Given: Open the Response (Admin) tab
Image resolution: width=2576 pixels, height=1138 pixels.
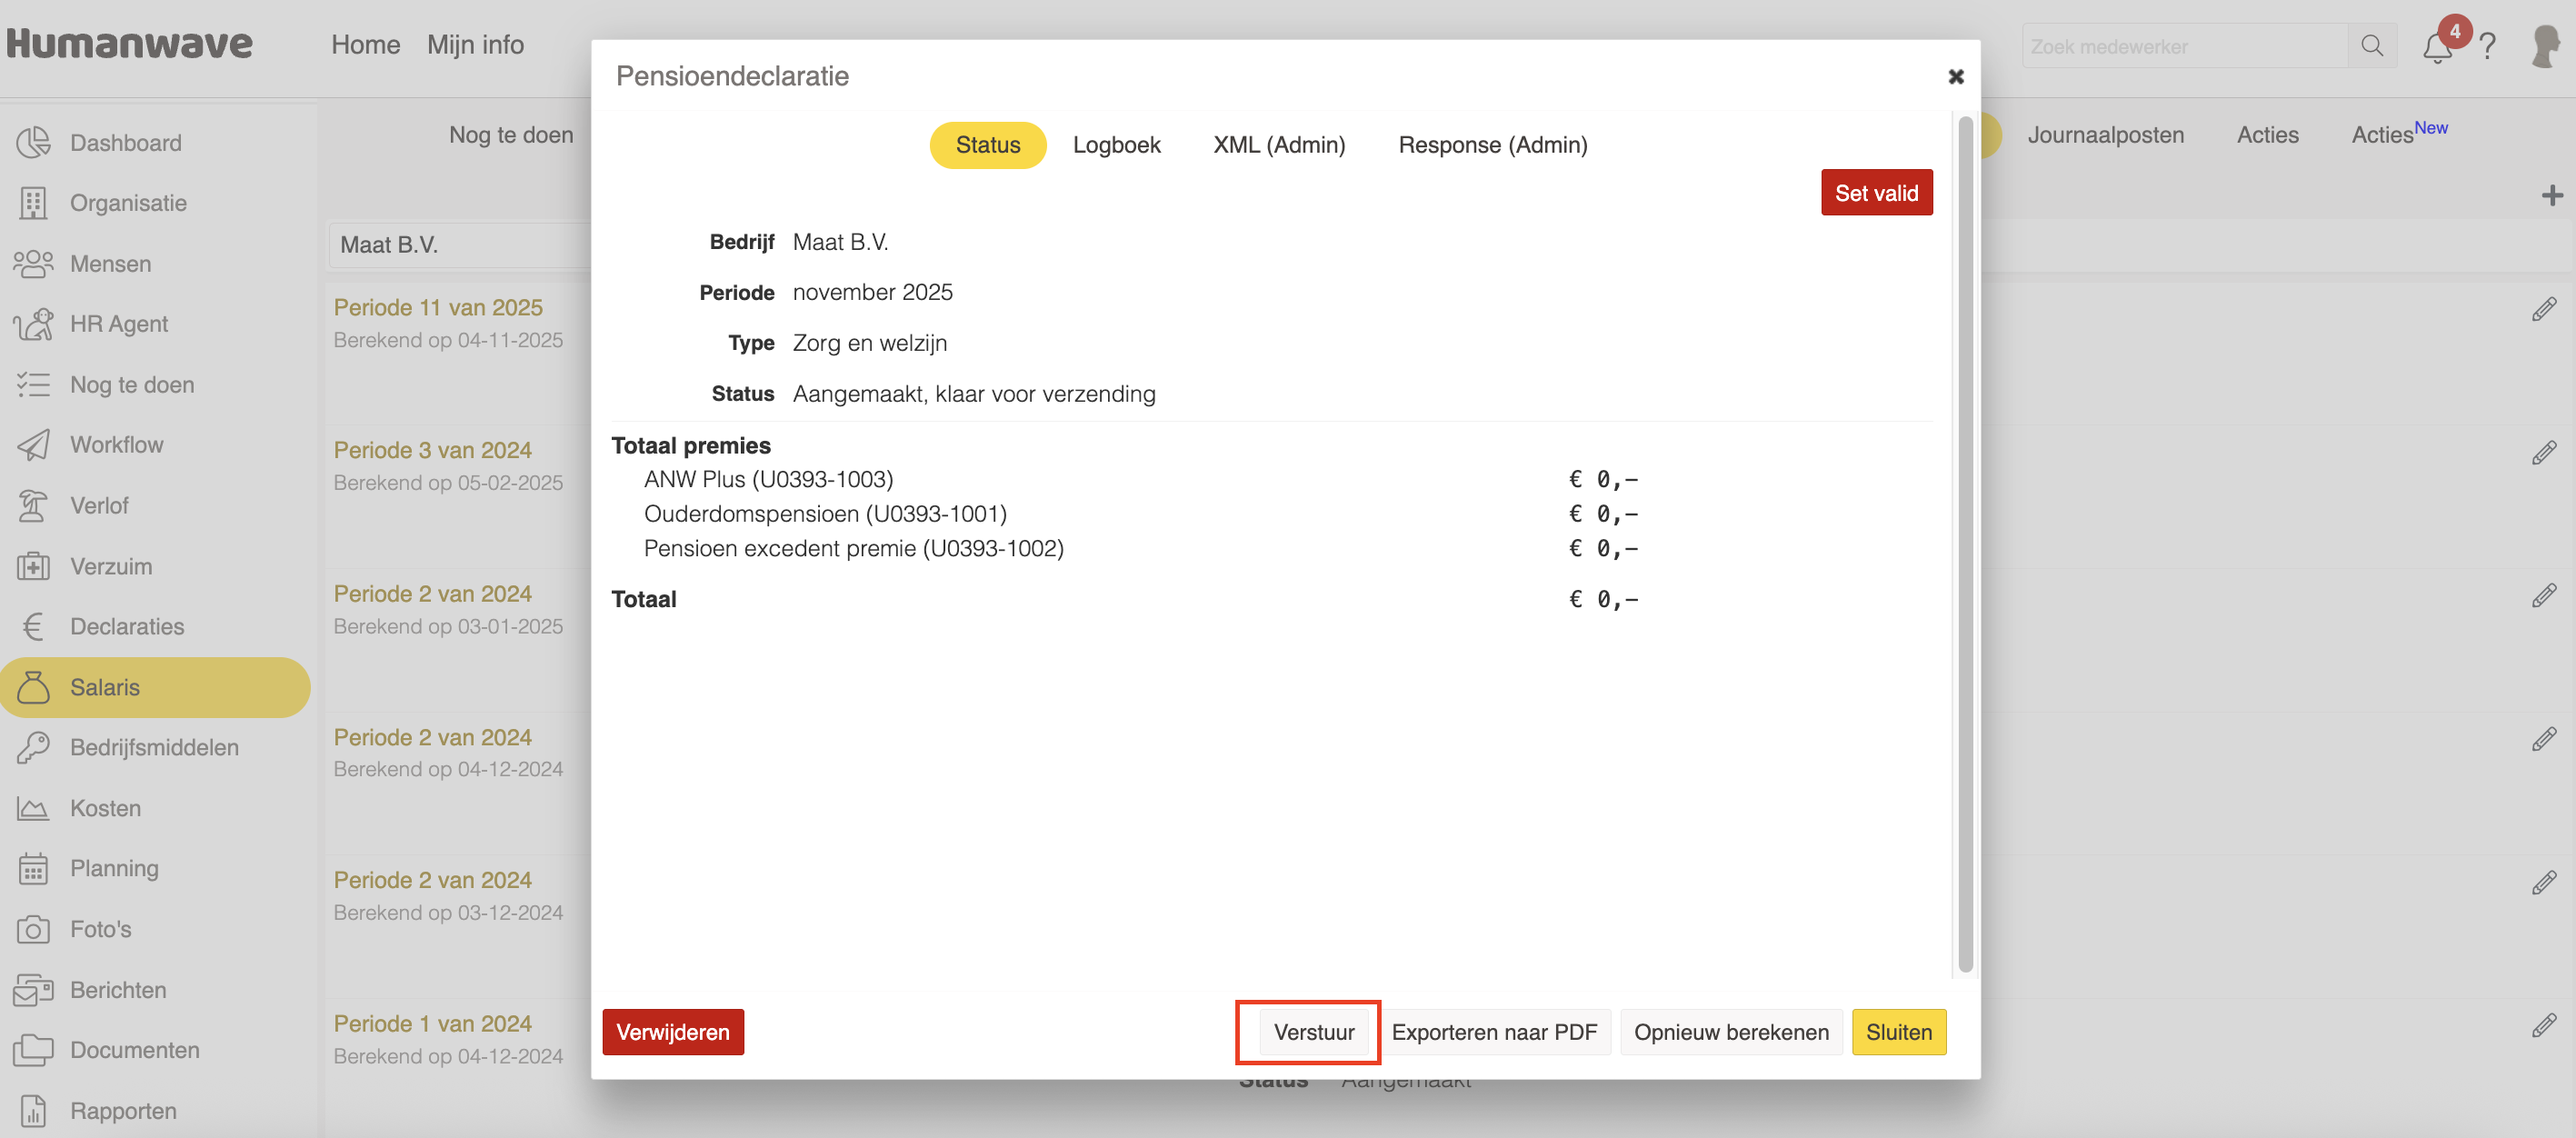Looking at the screenshot, I should coord(1492,145).
